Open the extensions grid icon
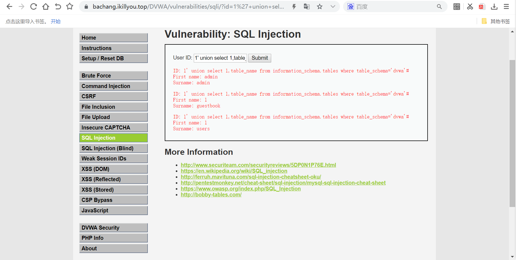 (x=457, y=6)
